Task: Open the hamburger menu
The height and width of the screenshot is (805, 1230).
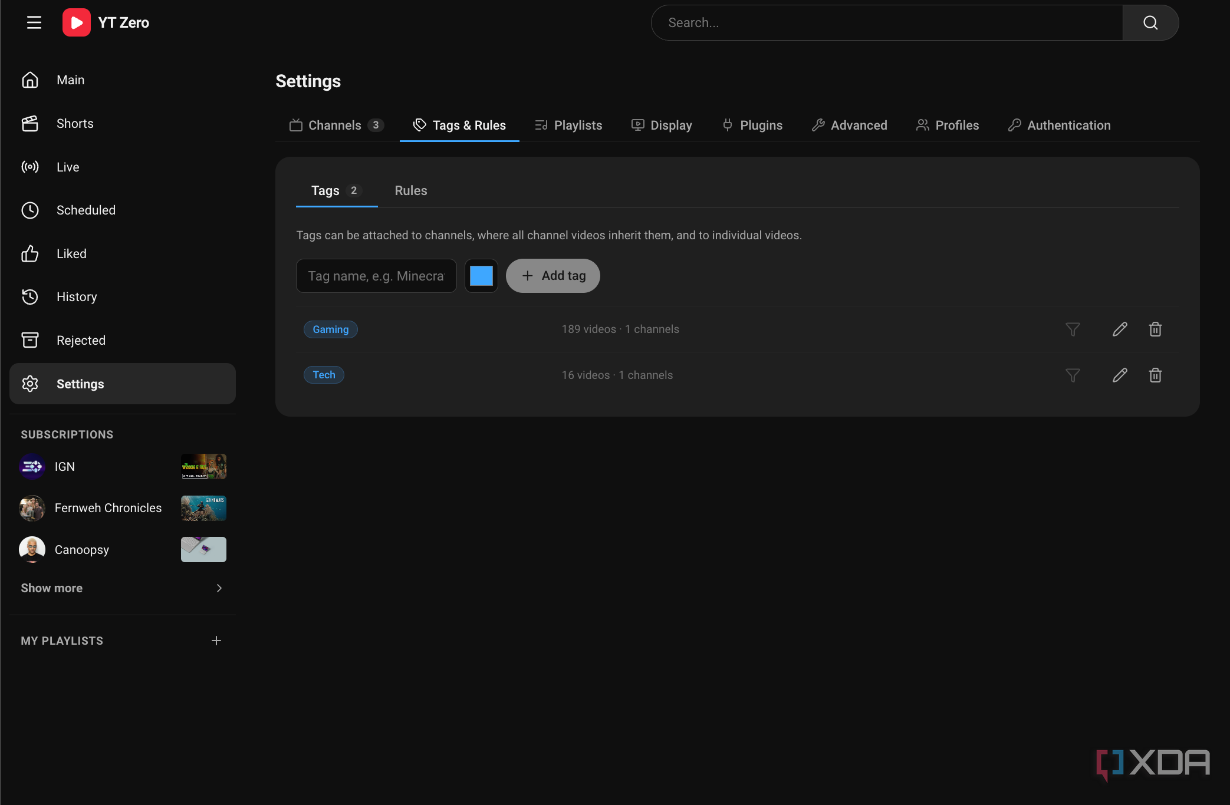Action: point(34,22)
